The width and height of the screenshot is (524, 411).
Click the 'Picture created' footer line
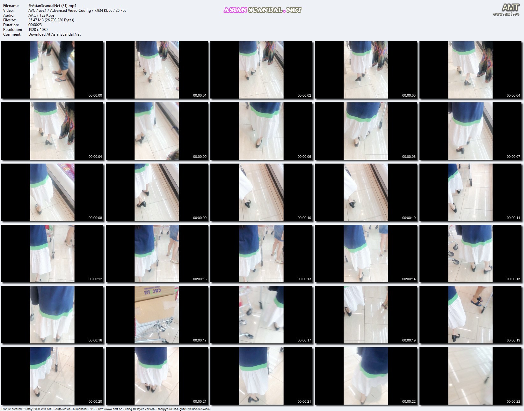[106, 409]
